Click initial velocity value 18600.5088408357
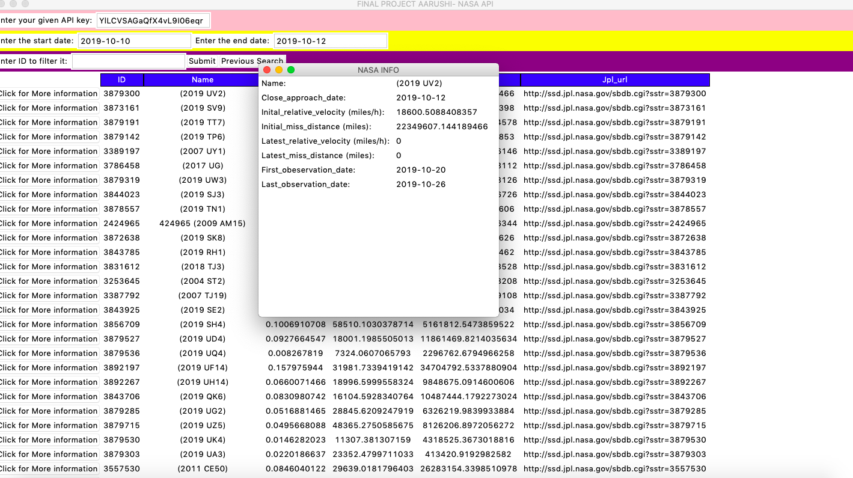This screenshot has width=853, height=478. point(436,112)
